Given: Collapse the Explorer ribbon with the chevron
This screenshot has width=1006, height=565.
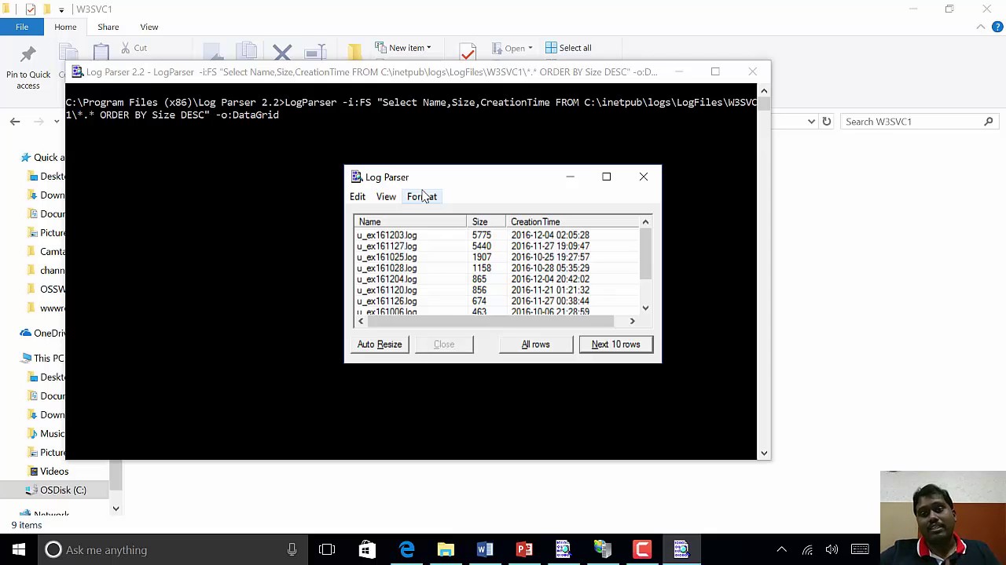Looking at the screenshot, I should [981, 27].
